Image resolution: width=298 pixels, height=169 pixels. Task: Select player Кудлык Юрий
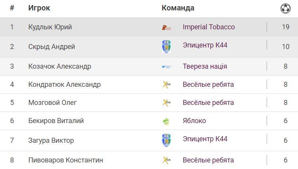tap(50, 27)
